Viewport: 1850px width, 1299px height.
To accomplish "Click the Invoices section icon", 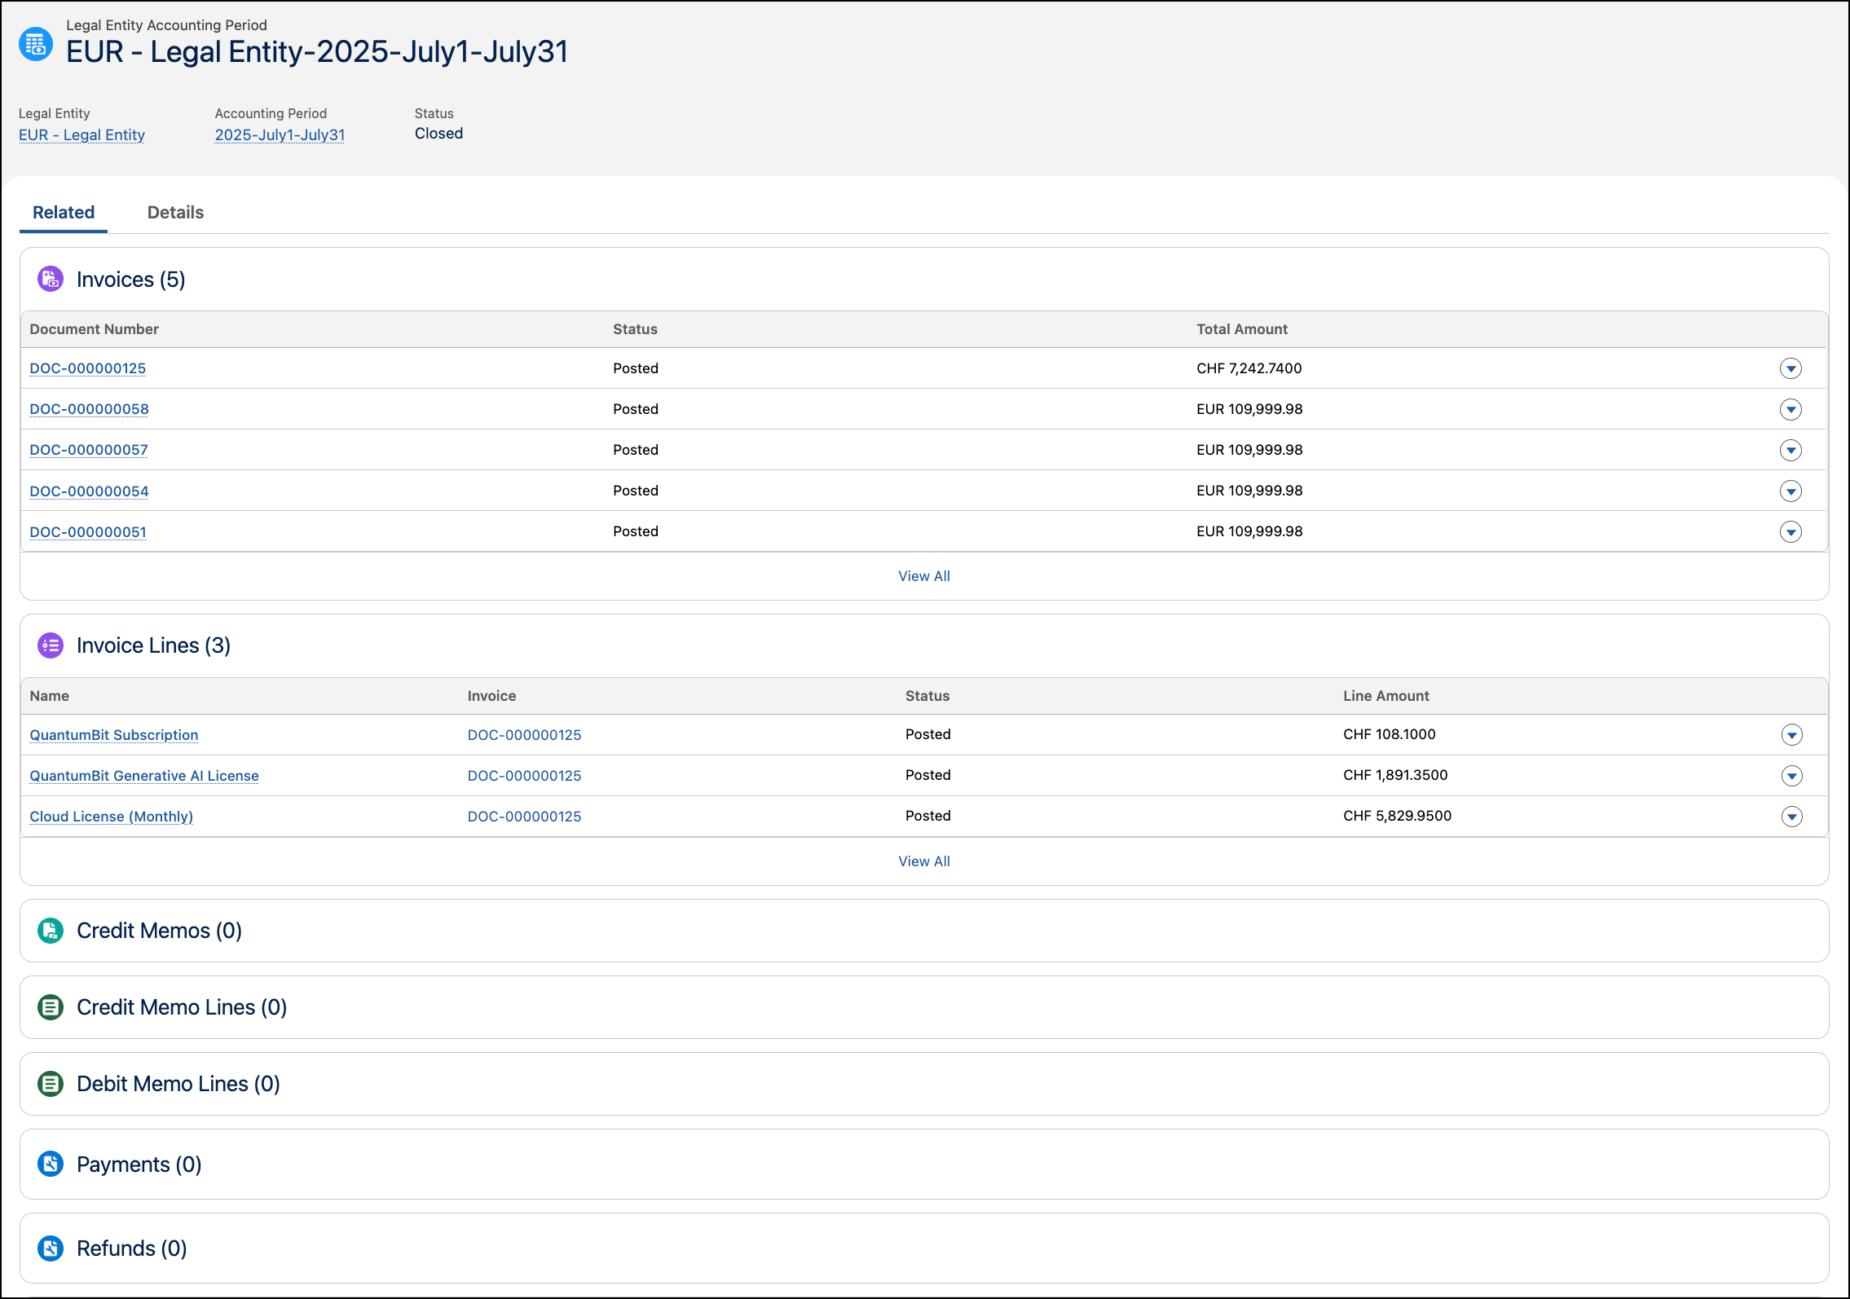I will coord(51,279).
